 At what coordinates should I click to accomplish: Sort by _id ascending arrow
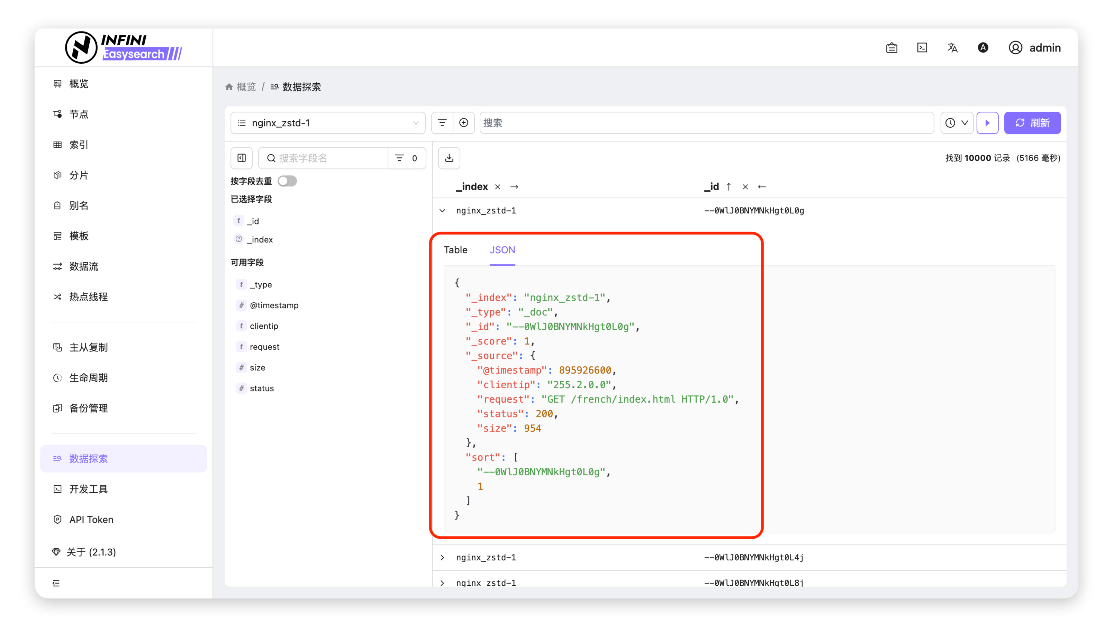point(729,187)
